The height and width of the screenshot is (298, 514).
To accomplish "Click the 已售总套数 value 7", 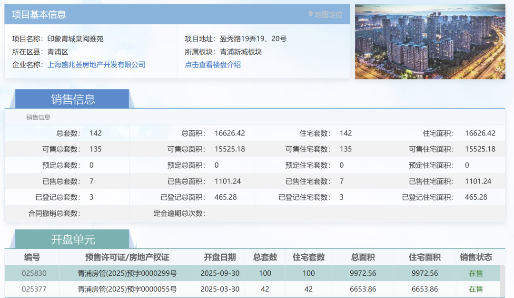I will 91,182.
